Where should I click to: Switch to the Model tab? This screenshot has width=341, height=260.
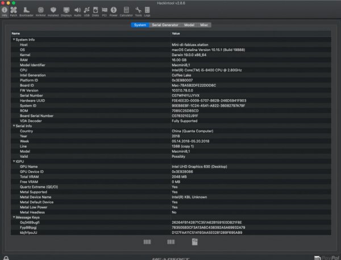[189, 25]
